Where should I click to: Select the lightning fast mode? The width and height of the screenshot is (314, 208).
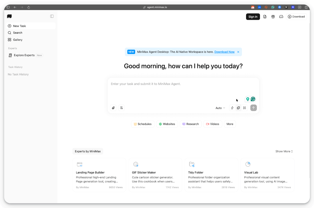tap(232, 108)
